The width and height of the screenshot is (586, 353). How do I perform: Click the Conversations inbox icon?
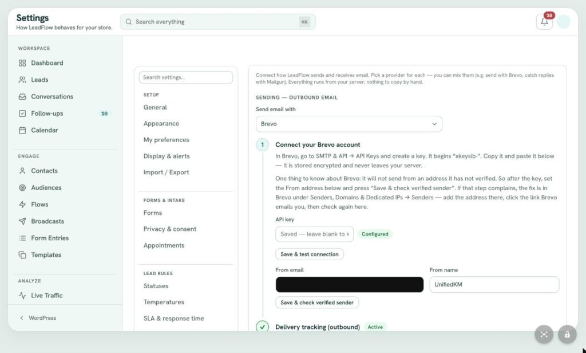tap(22, 97)
